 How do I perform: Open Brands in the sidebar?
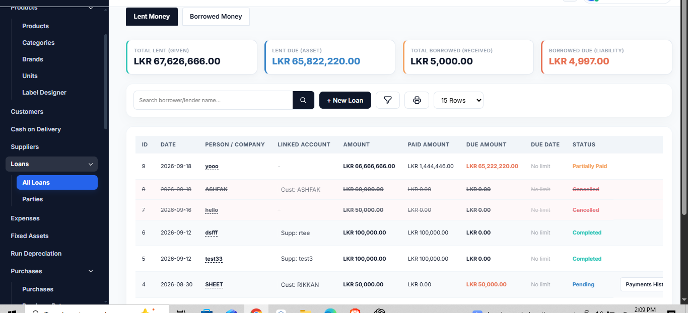(x=33, y=59)
